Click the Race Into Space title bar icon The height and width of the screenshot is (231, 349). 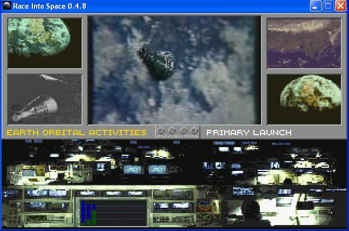click(x=6, y=5)
